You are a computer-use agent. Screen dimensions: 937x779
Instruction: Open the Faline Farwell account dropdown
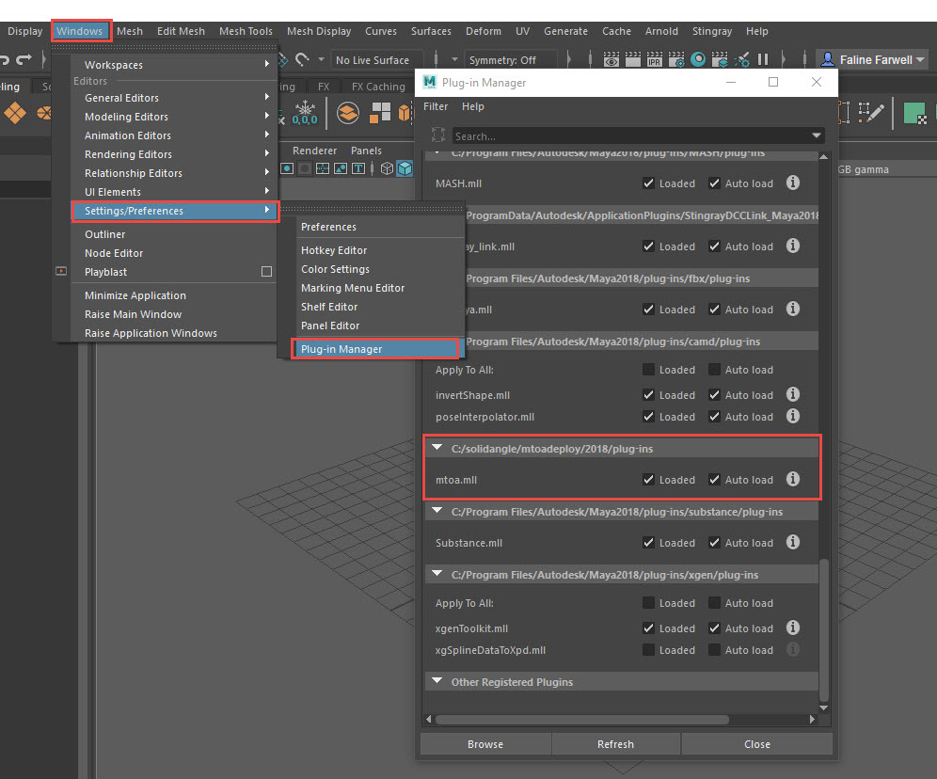(920, 59)
